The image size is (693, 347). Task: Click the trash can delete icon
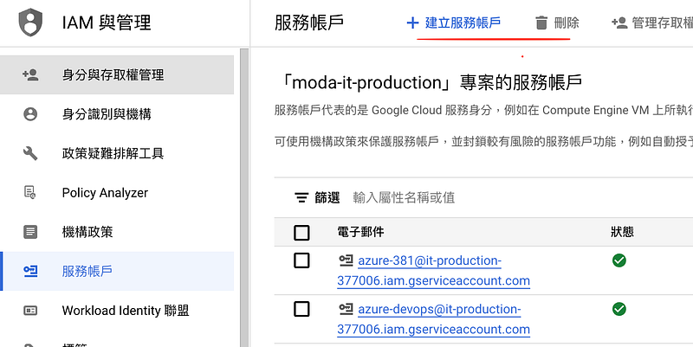541,23
